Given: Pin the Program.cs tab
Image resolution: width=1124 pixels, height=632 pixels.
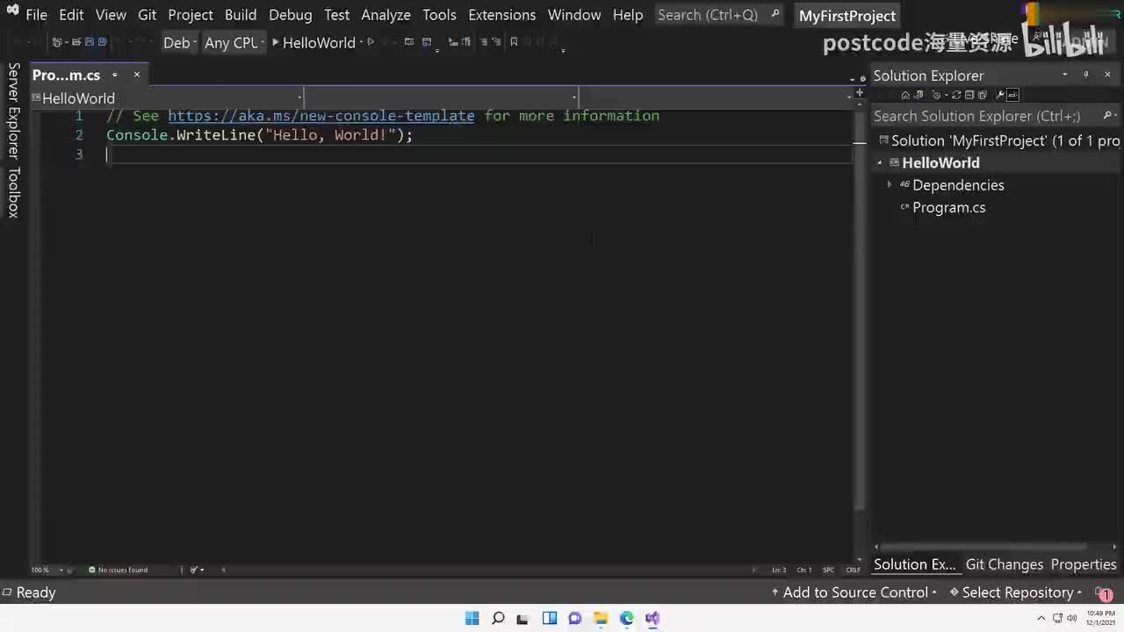Looking at the screenshot, I should 114,75.
